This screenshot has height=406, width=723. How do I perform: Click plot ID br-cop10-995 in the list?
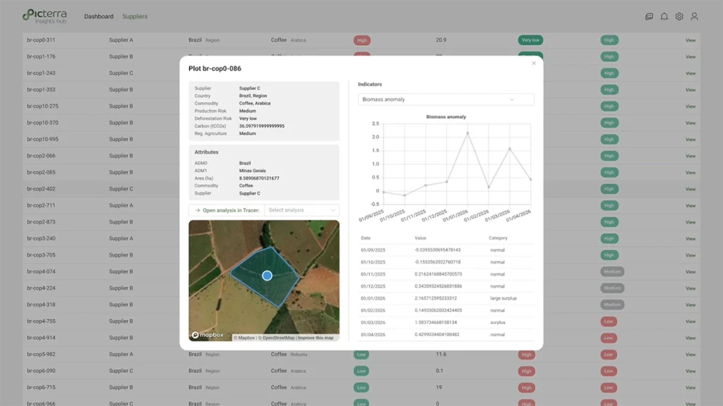pyautogui.click(x=42, y=139)
